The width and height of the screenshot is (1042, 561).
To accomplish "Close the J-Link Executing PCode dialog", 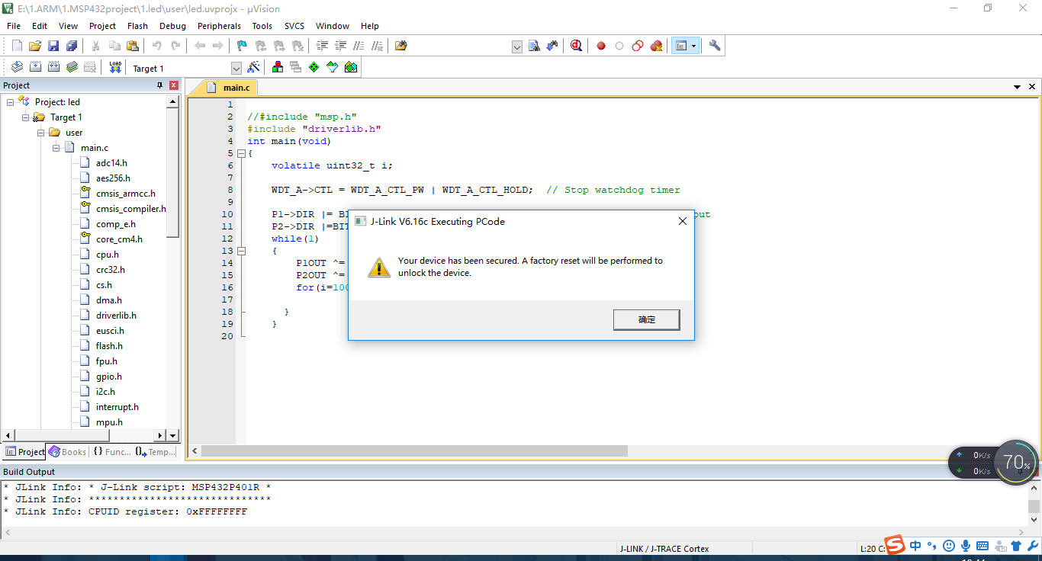I will point(683,222).
